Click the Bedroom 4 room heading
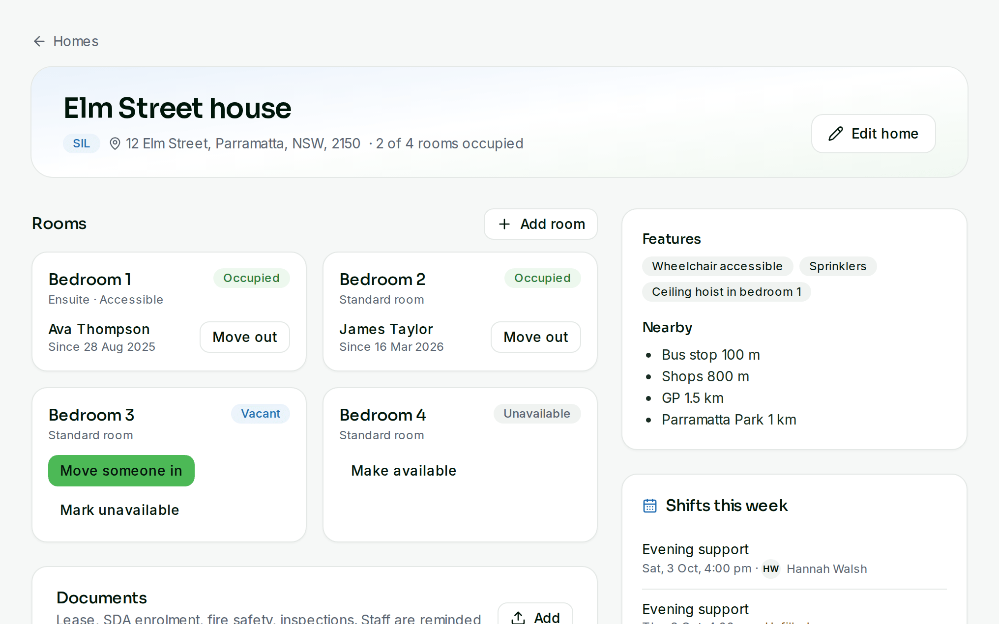999x624 pixels. [383, 415]
